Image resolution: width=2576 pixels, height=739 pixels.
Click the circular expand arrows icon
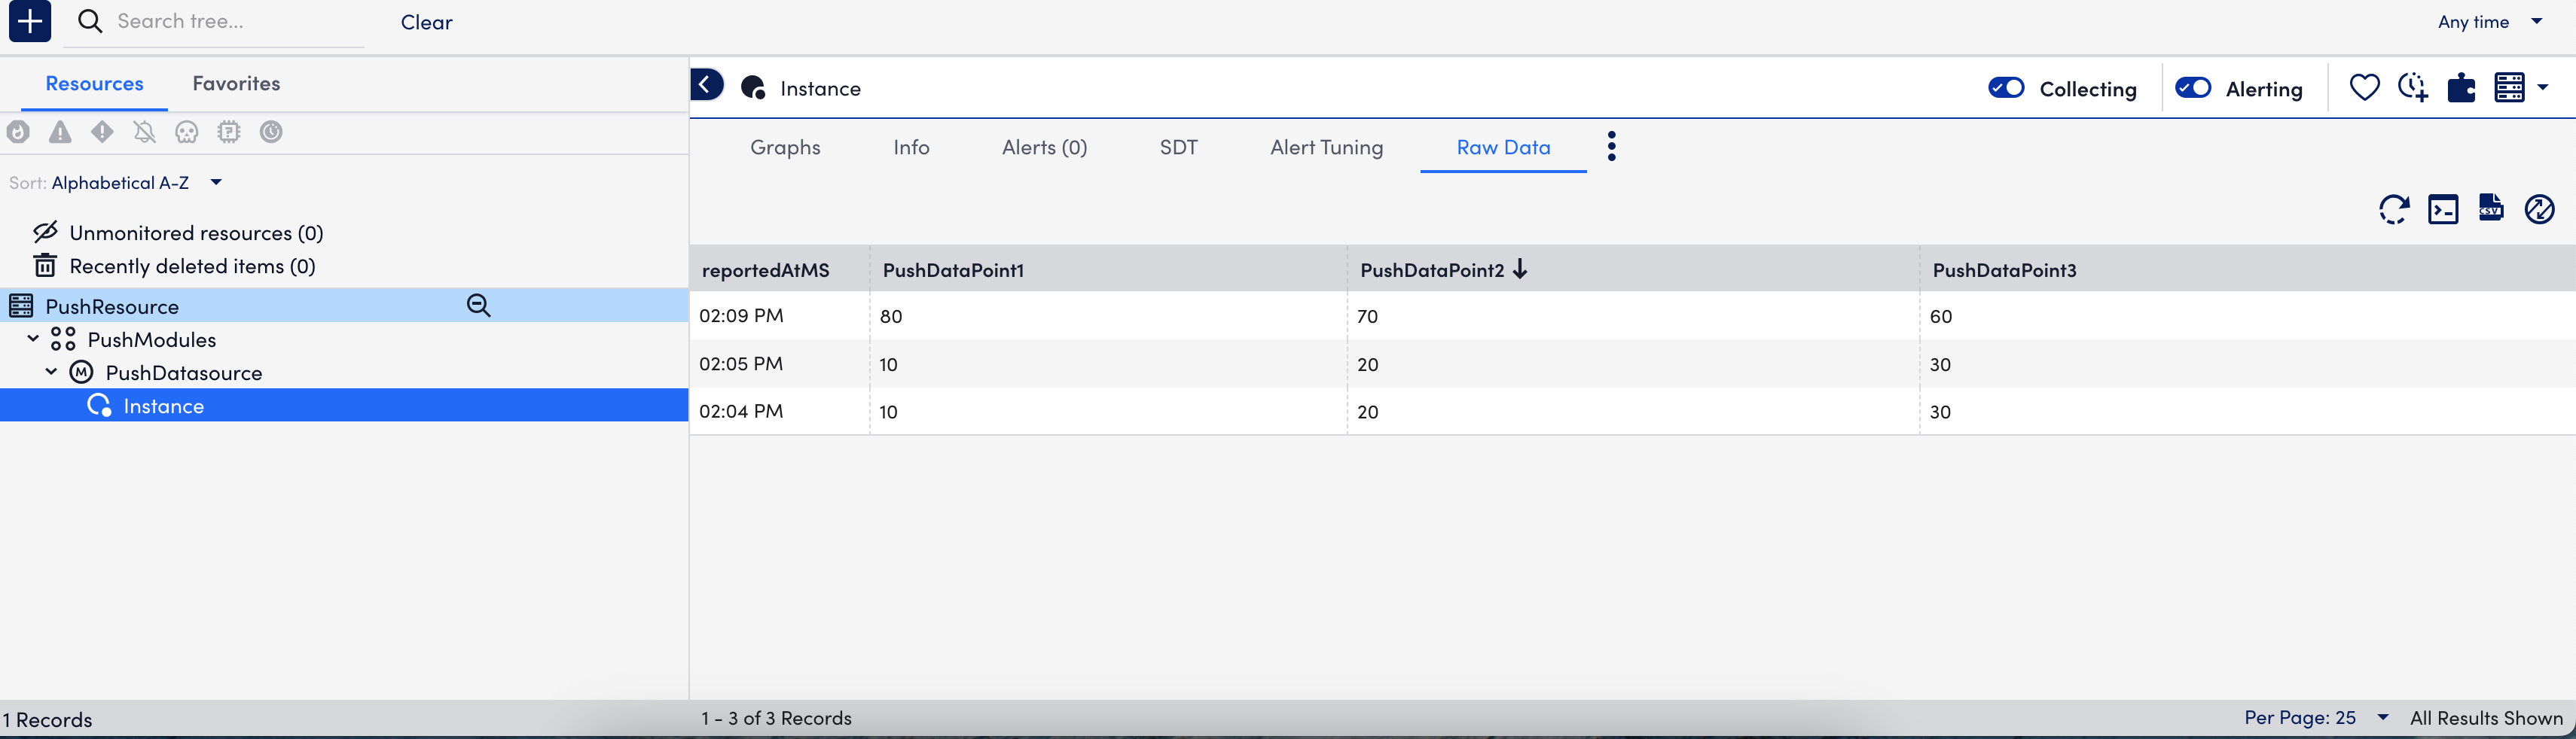tap(2540, 208)
